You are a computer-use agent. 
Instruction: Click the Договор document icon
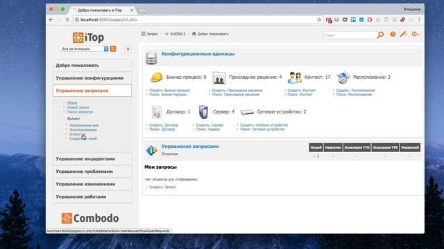[x=156, y=112]
